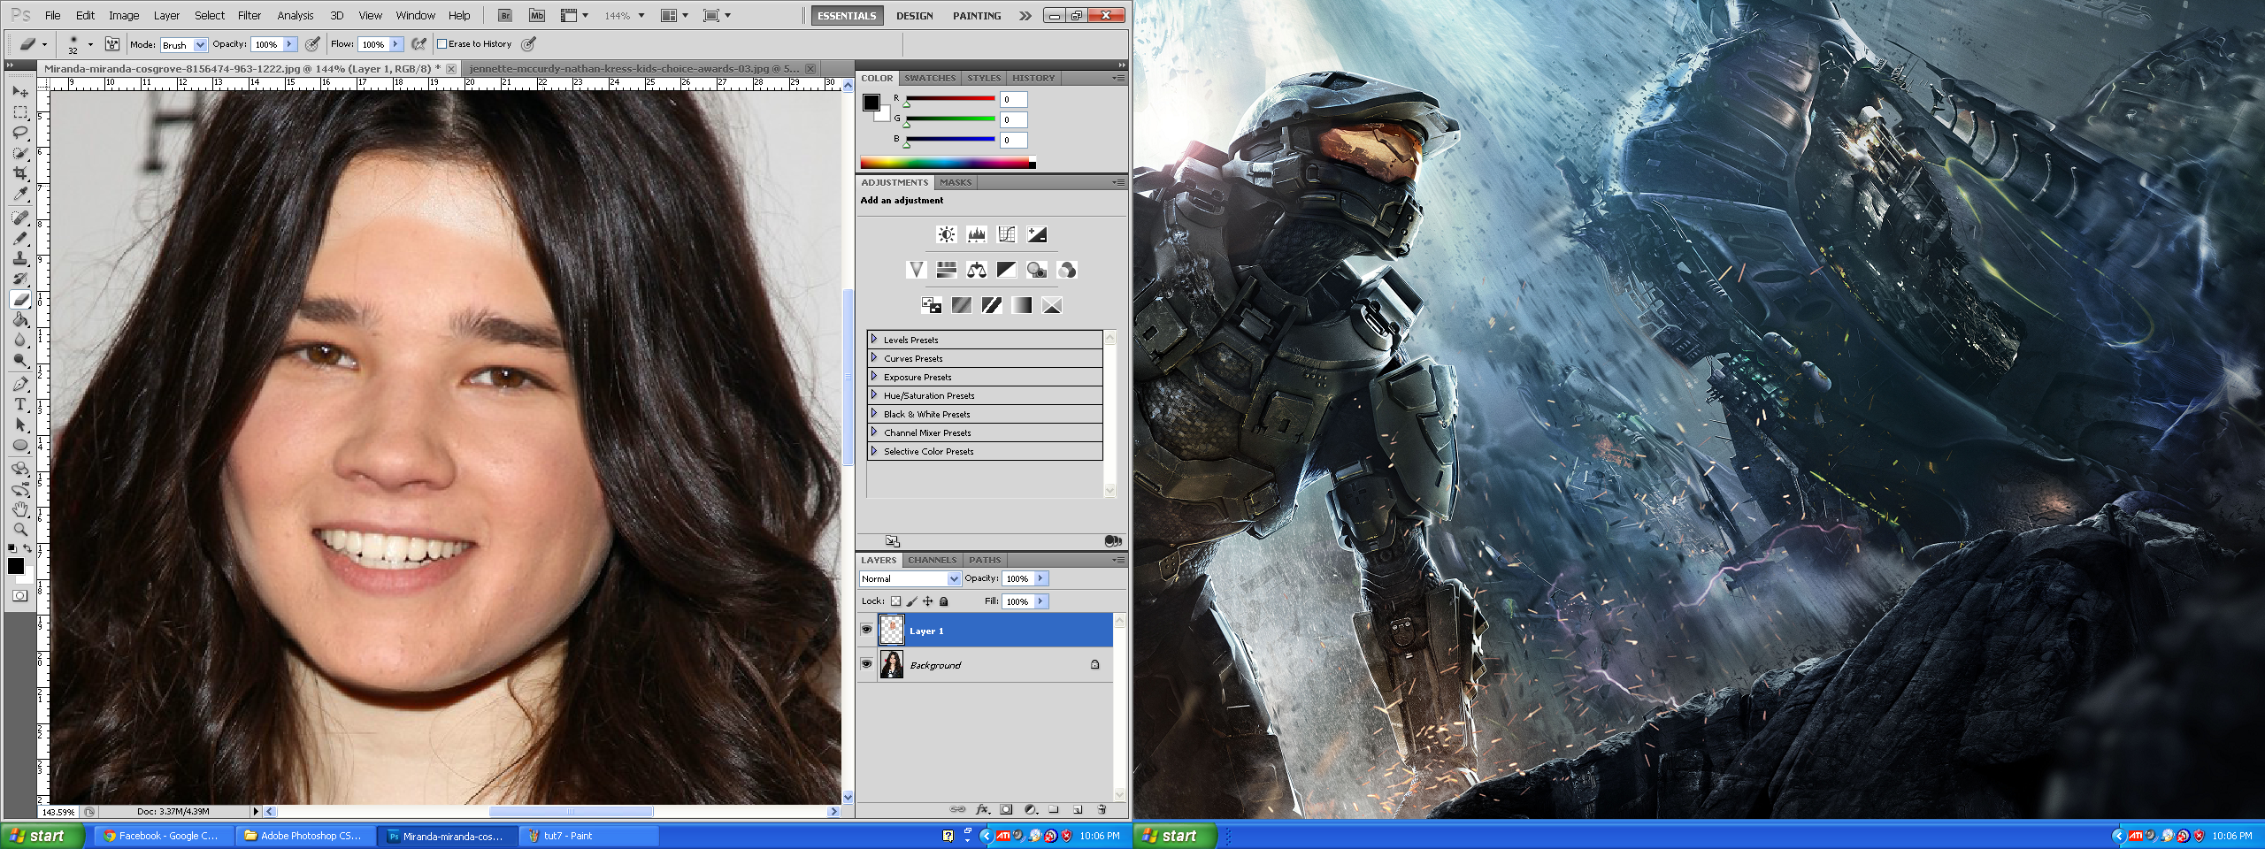Open the Layer menu

[166, 15]
